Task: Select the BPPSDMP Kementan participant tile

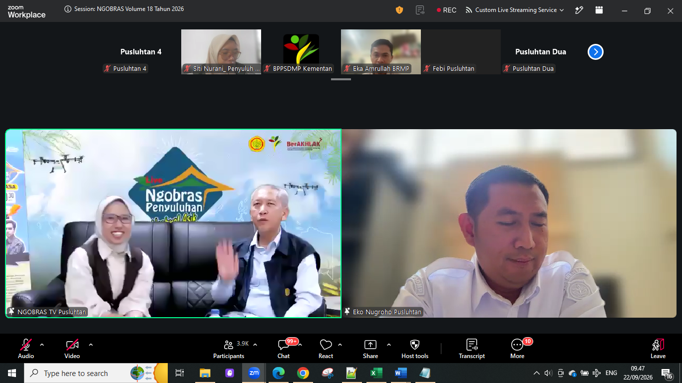Action: [x=301, y=52]
